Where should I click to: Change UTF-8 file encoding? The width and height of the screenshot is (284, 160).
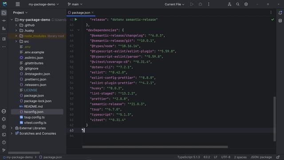tap(226, 157)
